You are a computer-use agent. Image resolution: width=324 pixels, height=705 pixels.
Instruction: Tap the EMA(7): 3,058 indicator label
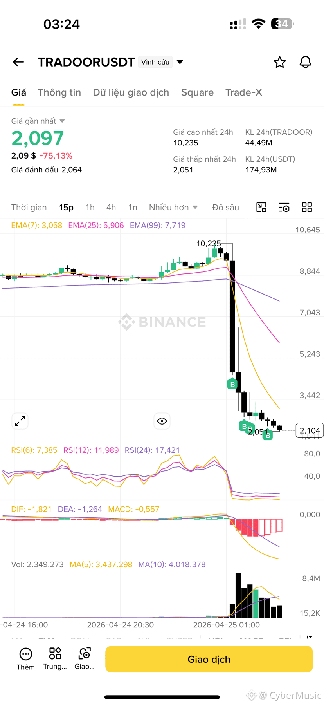click(36, 225)
